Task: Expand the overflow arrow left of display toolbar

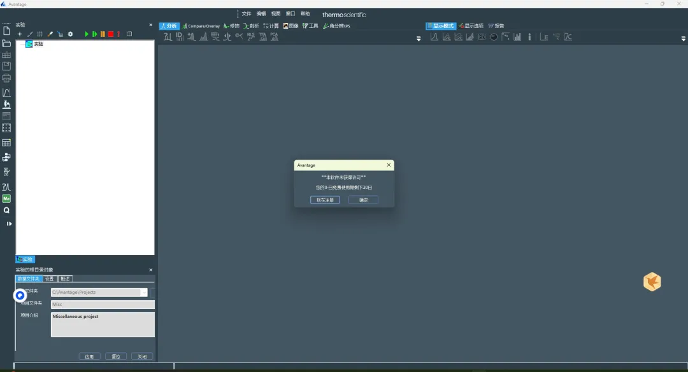Action: pos(419,39)
